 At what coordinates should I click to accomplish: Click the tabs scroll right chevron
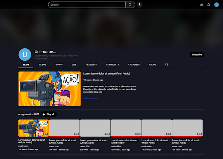200,65
